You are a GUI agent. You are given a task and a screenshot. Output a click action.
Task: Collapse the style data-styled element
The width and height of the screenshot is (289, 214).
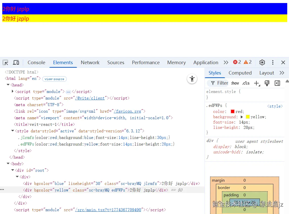click(12, 131)
